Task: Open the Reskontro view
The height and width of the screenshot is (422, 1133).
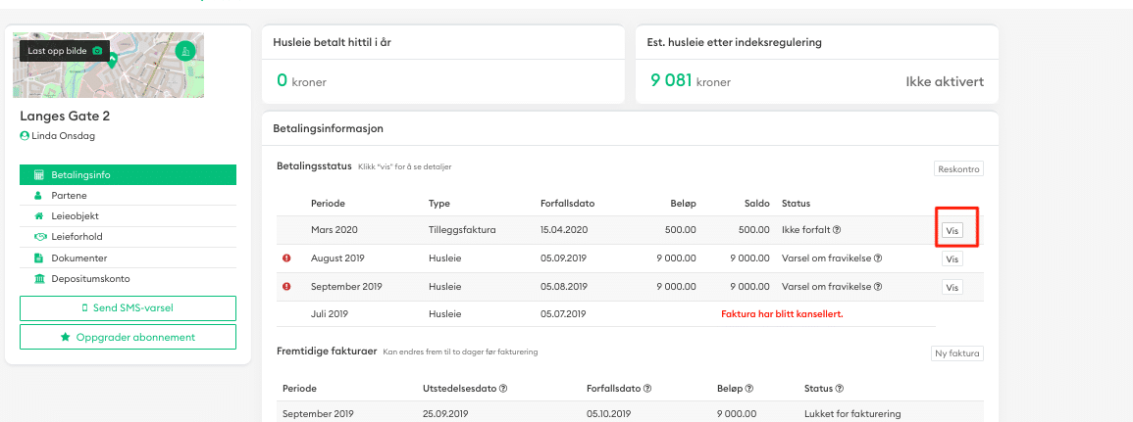Action: [957, 169]
